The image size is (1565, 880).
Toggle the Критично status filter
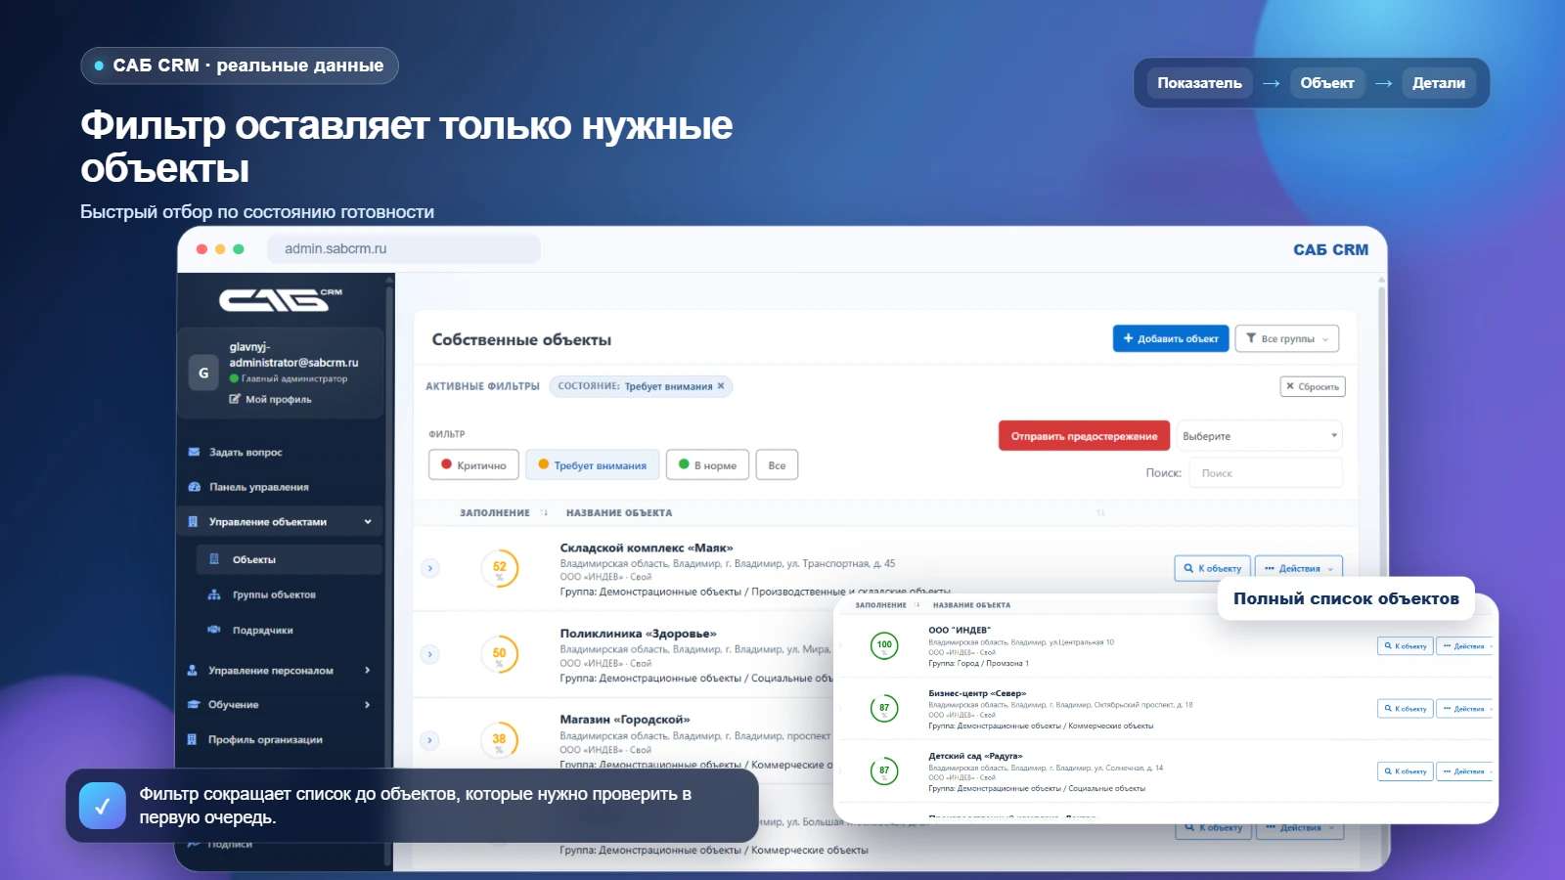click(x=473, y=465)
